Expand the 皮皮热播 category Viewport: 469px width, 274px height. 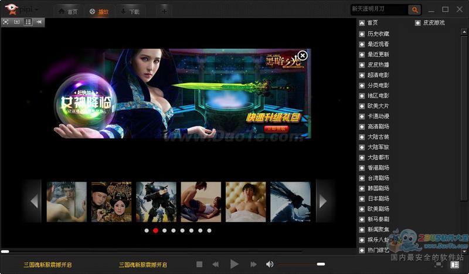(362, 65)
